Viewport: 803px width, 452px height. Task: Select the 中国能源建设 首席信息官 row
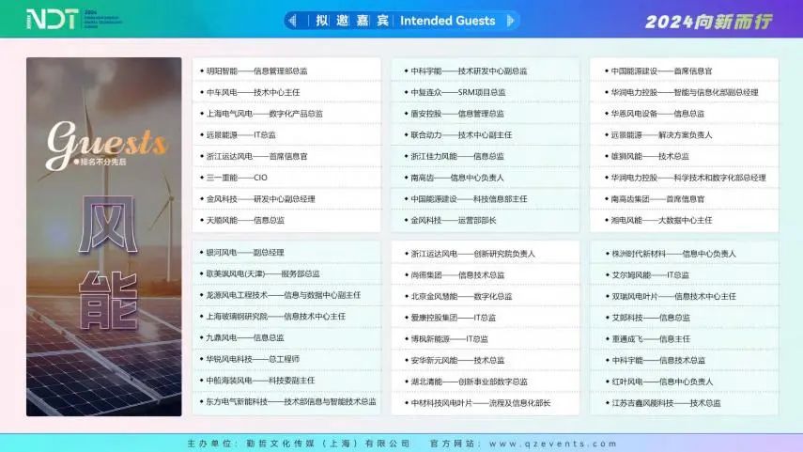coord(685,71)
